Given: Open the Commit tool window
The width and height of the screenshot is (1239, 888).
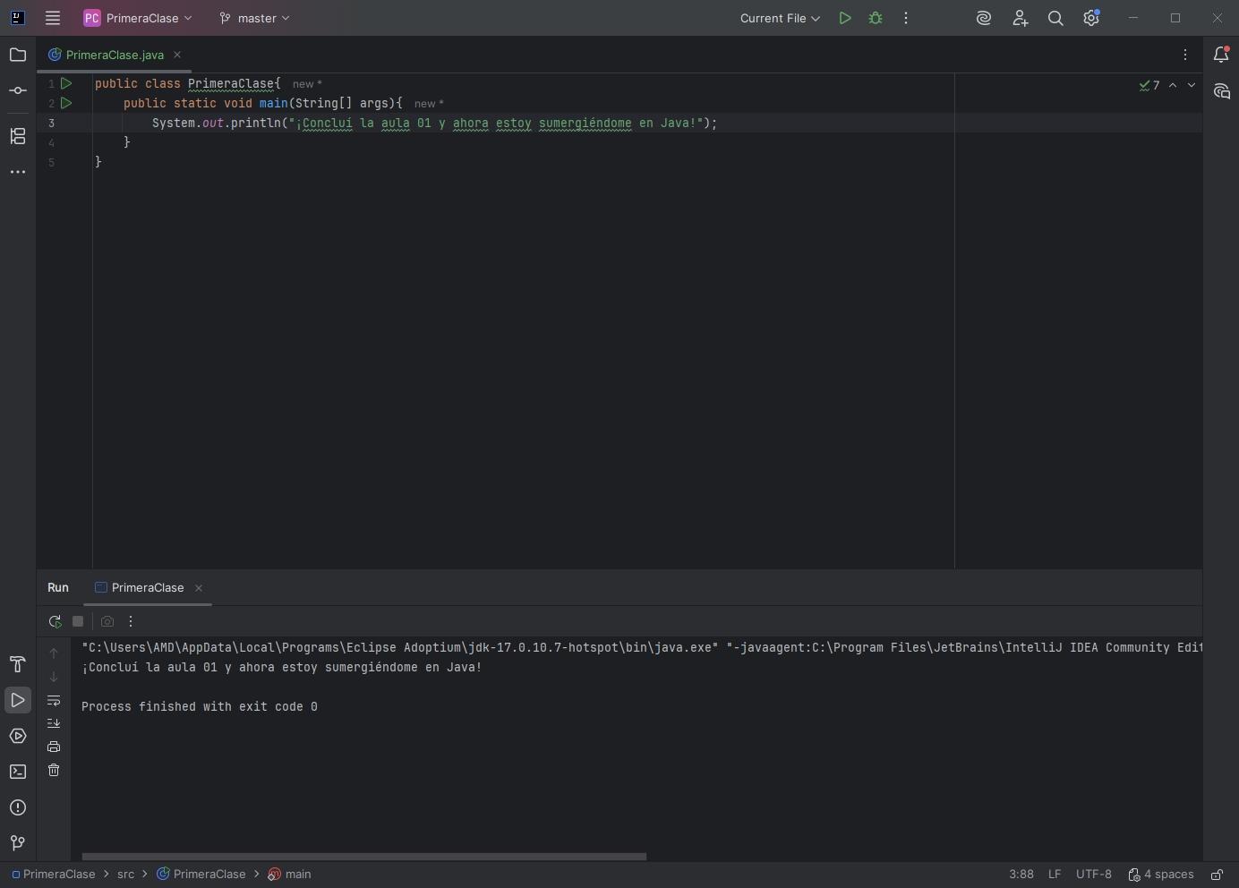Looking at the screenshot, I should point(18,91).
